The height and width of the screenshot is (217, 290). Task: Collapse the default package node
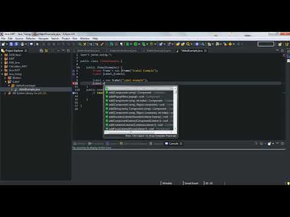click(9, 86)
